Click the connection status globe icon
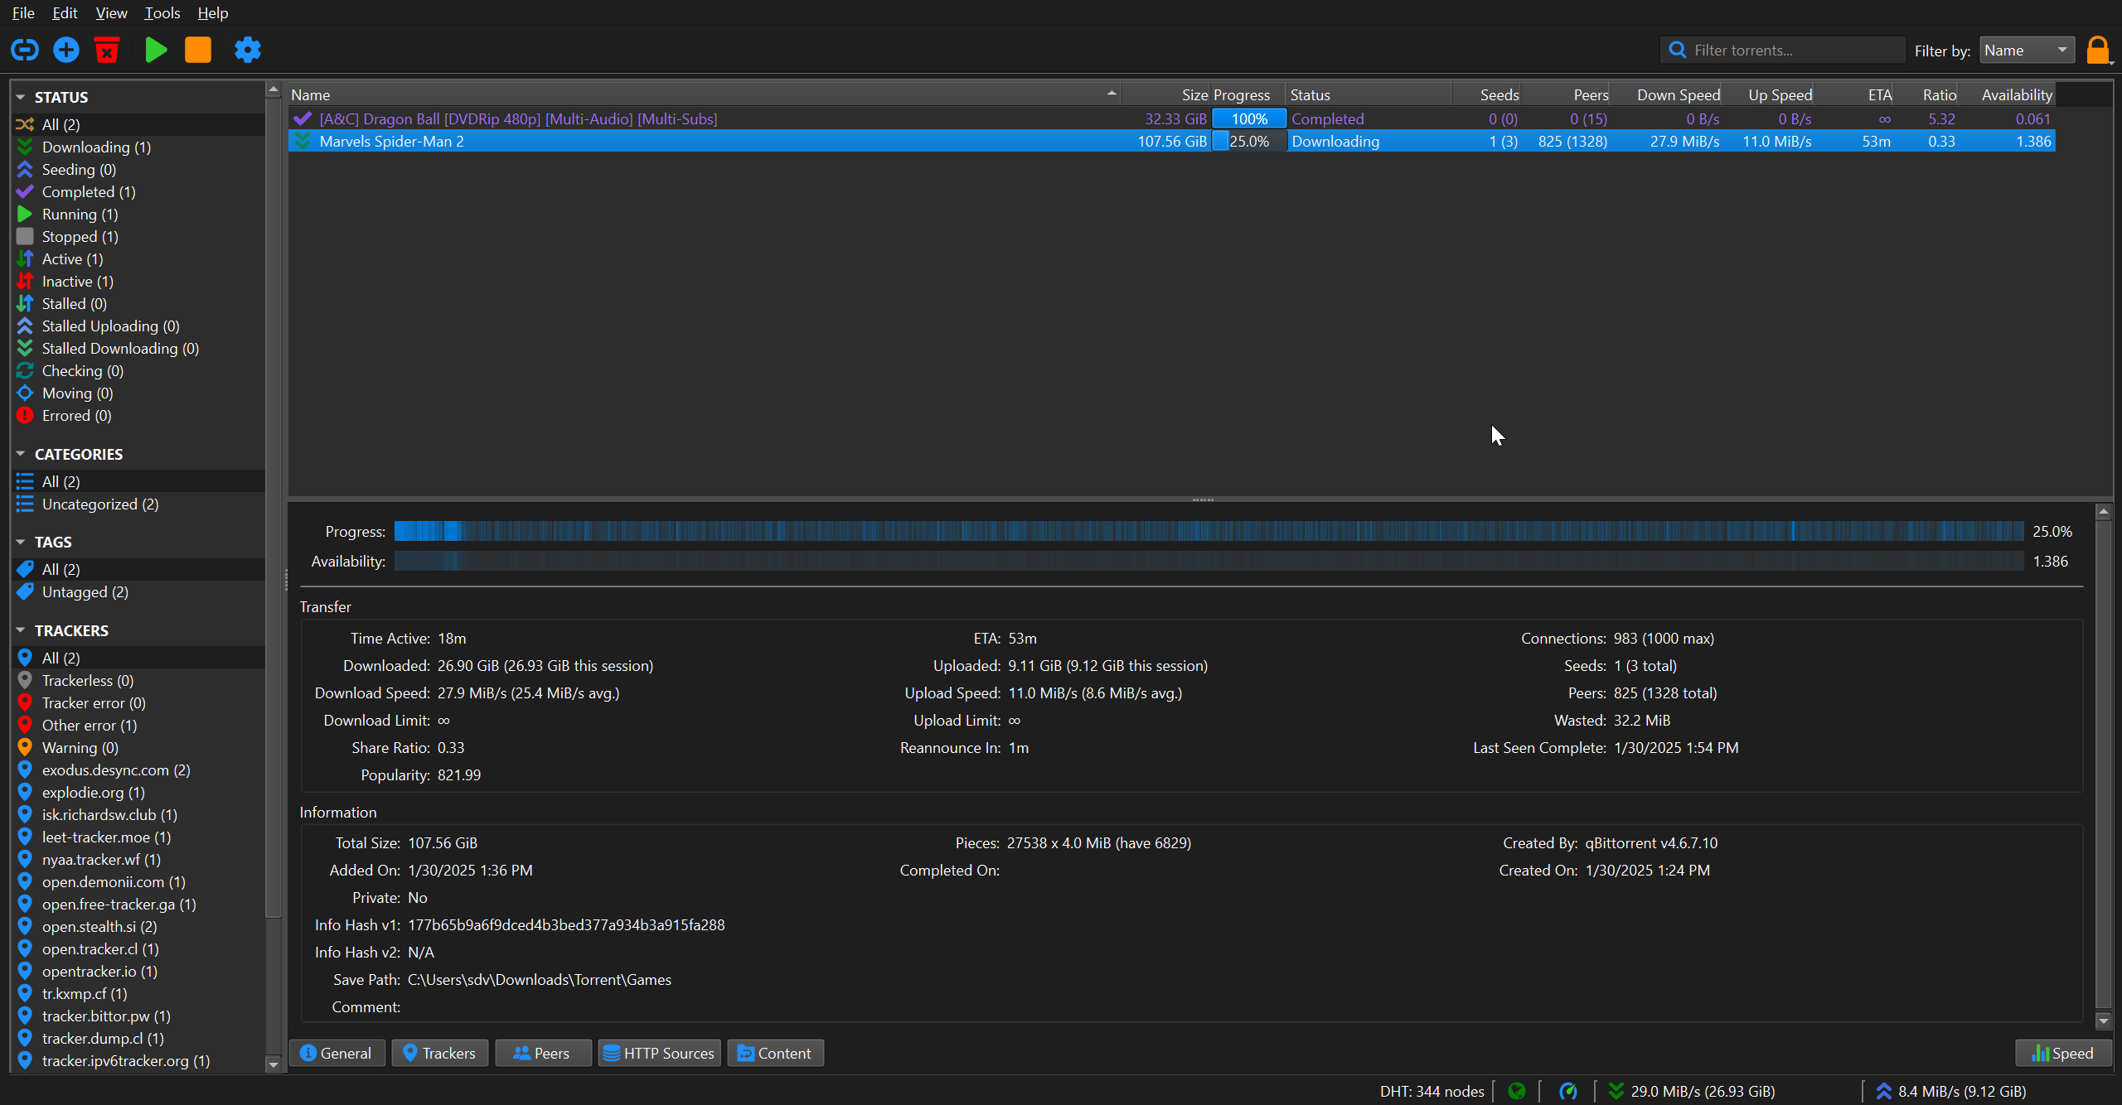 tap(1517, 1092)
